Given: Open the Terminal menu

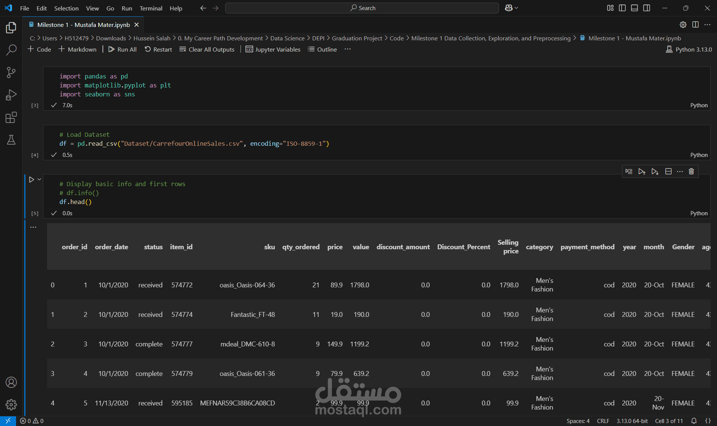Looking at the screenshot, I should pyautogui.click(x=151, y=8).
